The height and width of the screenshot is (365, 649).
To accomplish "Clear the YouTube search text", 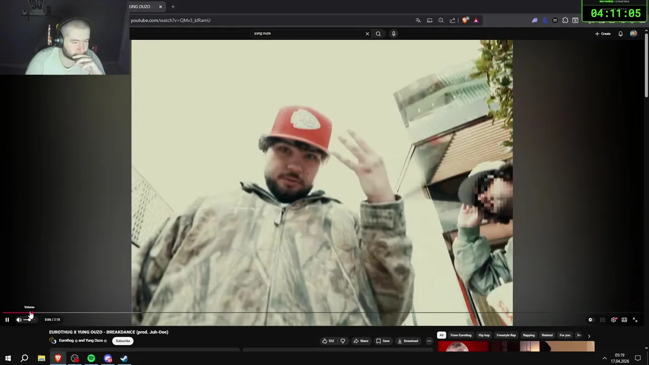I will [367, 33].
